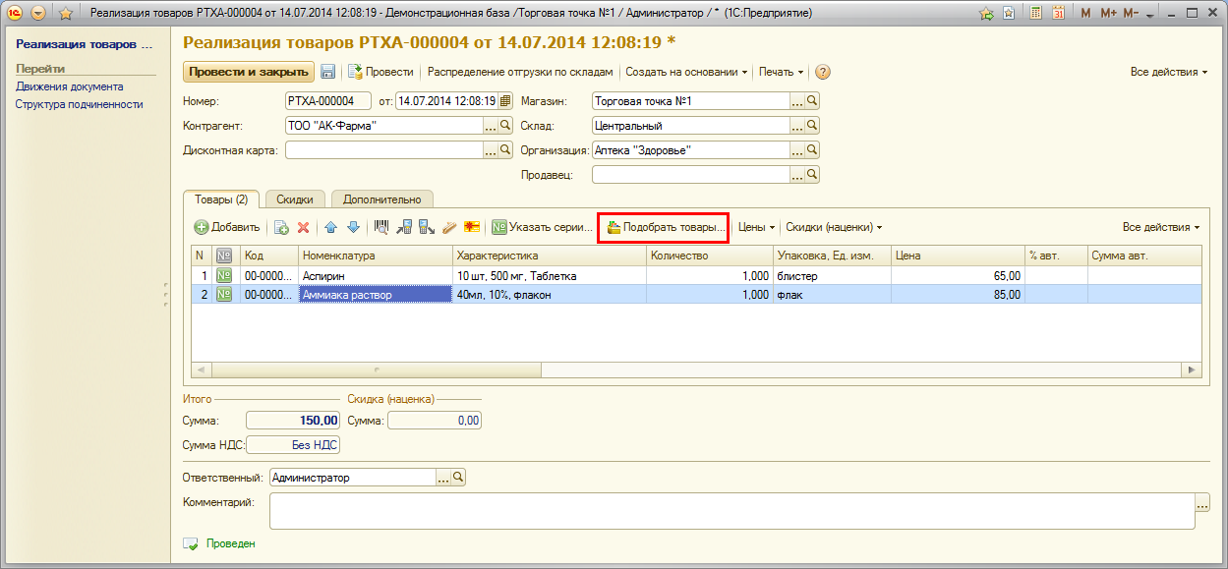The width and height of the screenshot is (1228, 569).
Task: Open 'Движения документа' link in sidebar
Action: (69, 86)
